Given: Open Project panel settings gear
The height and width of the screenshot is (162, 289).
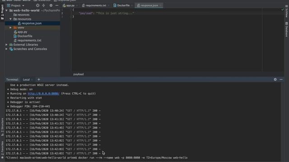Looking at the screenshot, I should coord(51,5).
